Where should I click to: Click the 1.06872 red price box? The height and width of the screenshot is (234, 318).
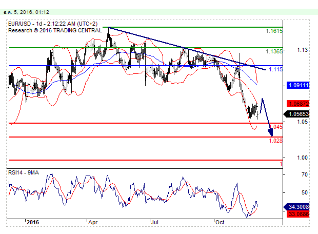(x=297, y=103)
